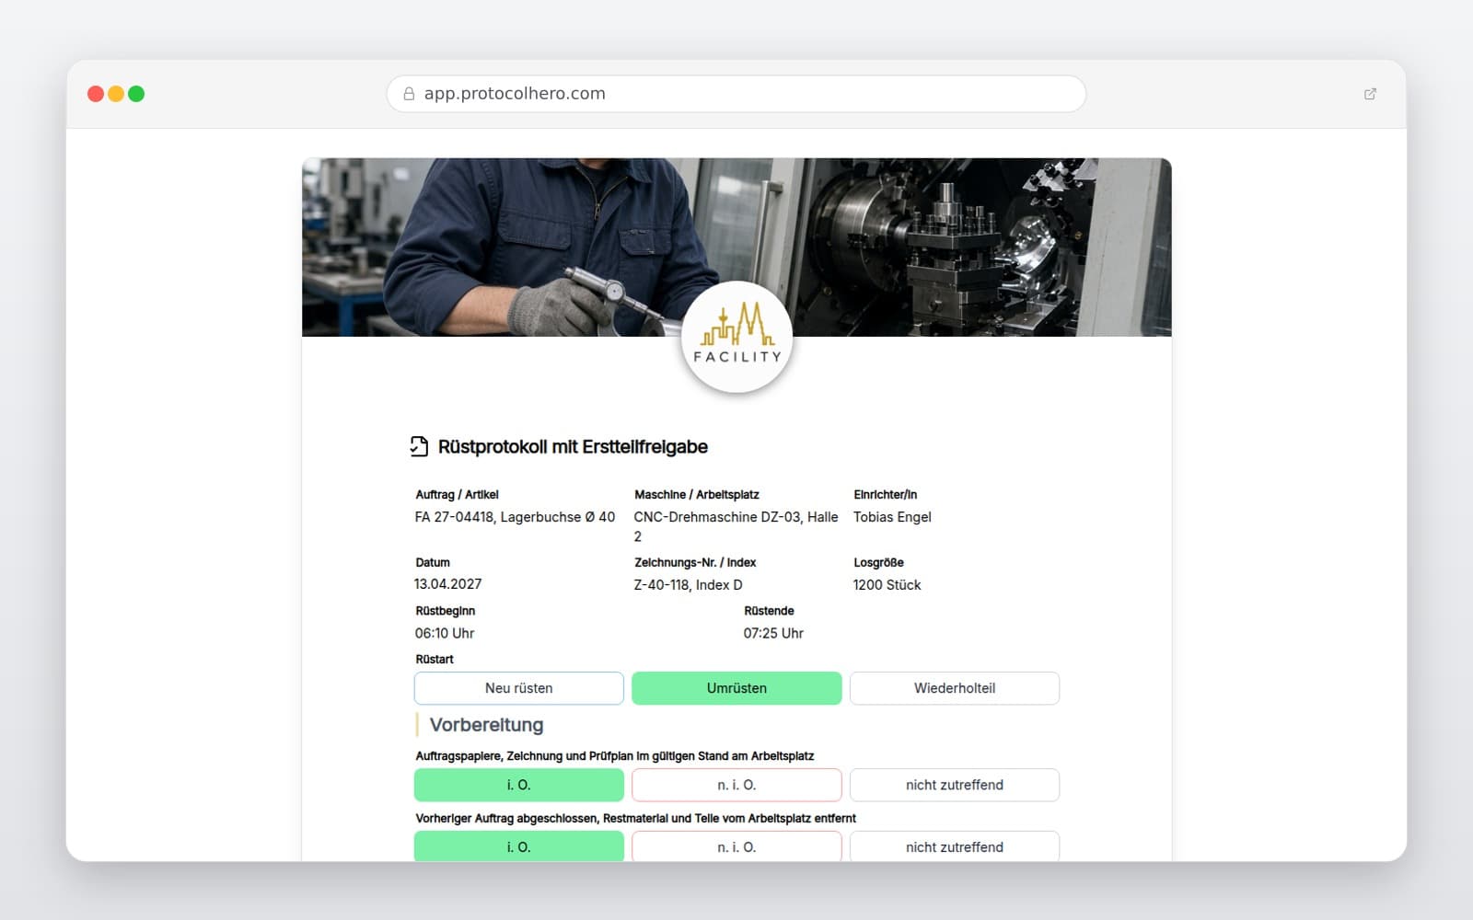The width and height of the screenshot is (1473, 920).
Task: Click the CNC workshop header image
Action: [x=736, y=247]
